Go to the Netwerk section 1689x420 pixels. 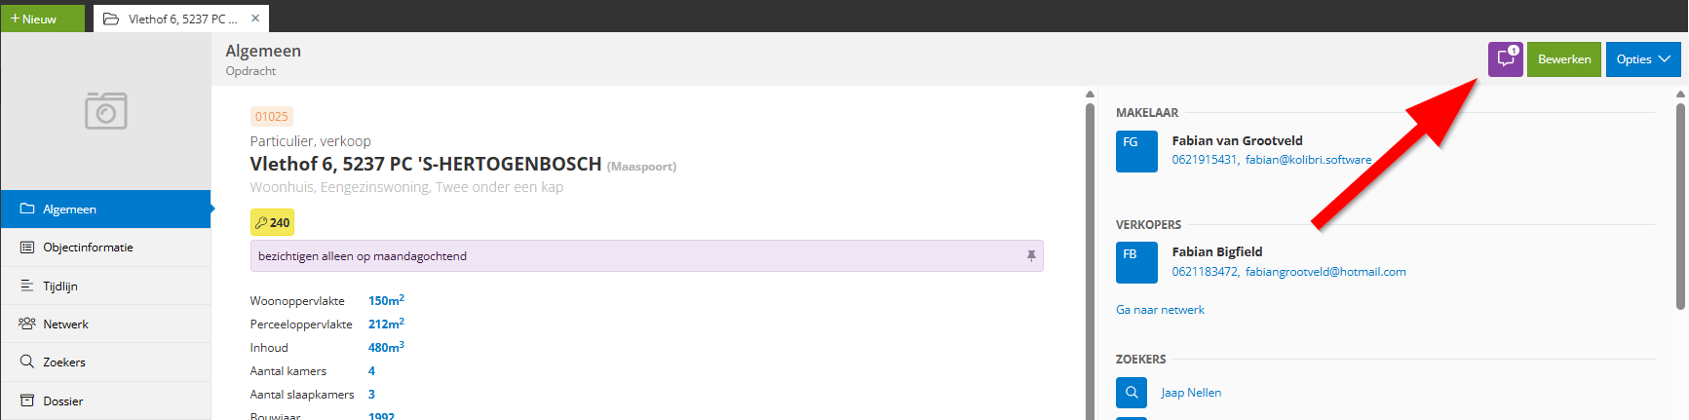(65, 325)
